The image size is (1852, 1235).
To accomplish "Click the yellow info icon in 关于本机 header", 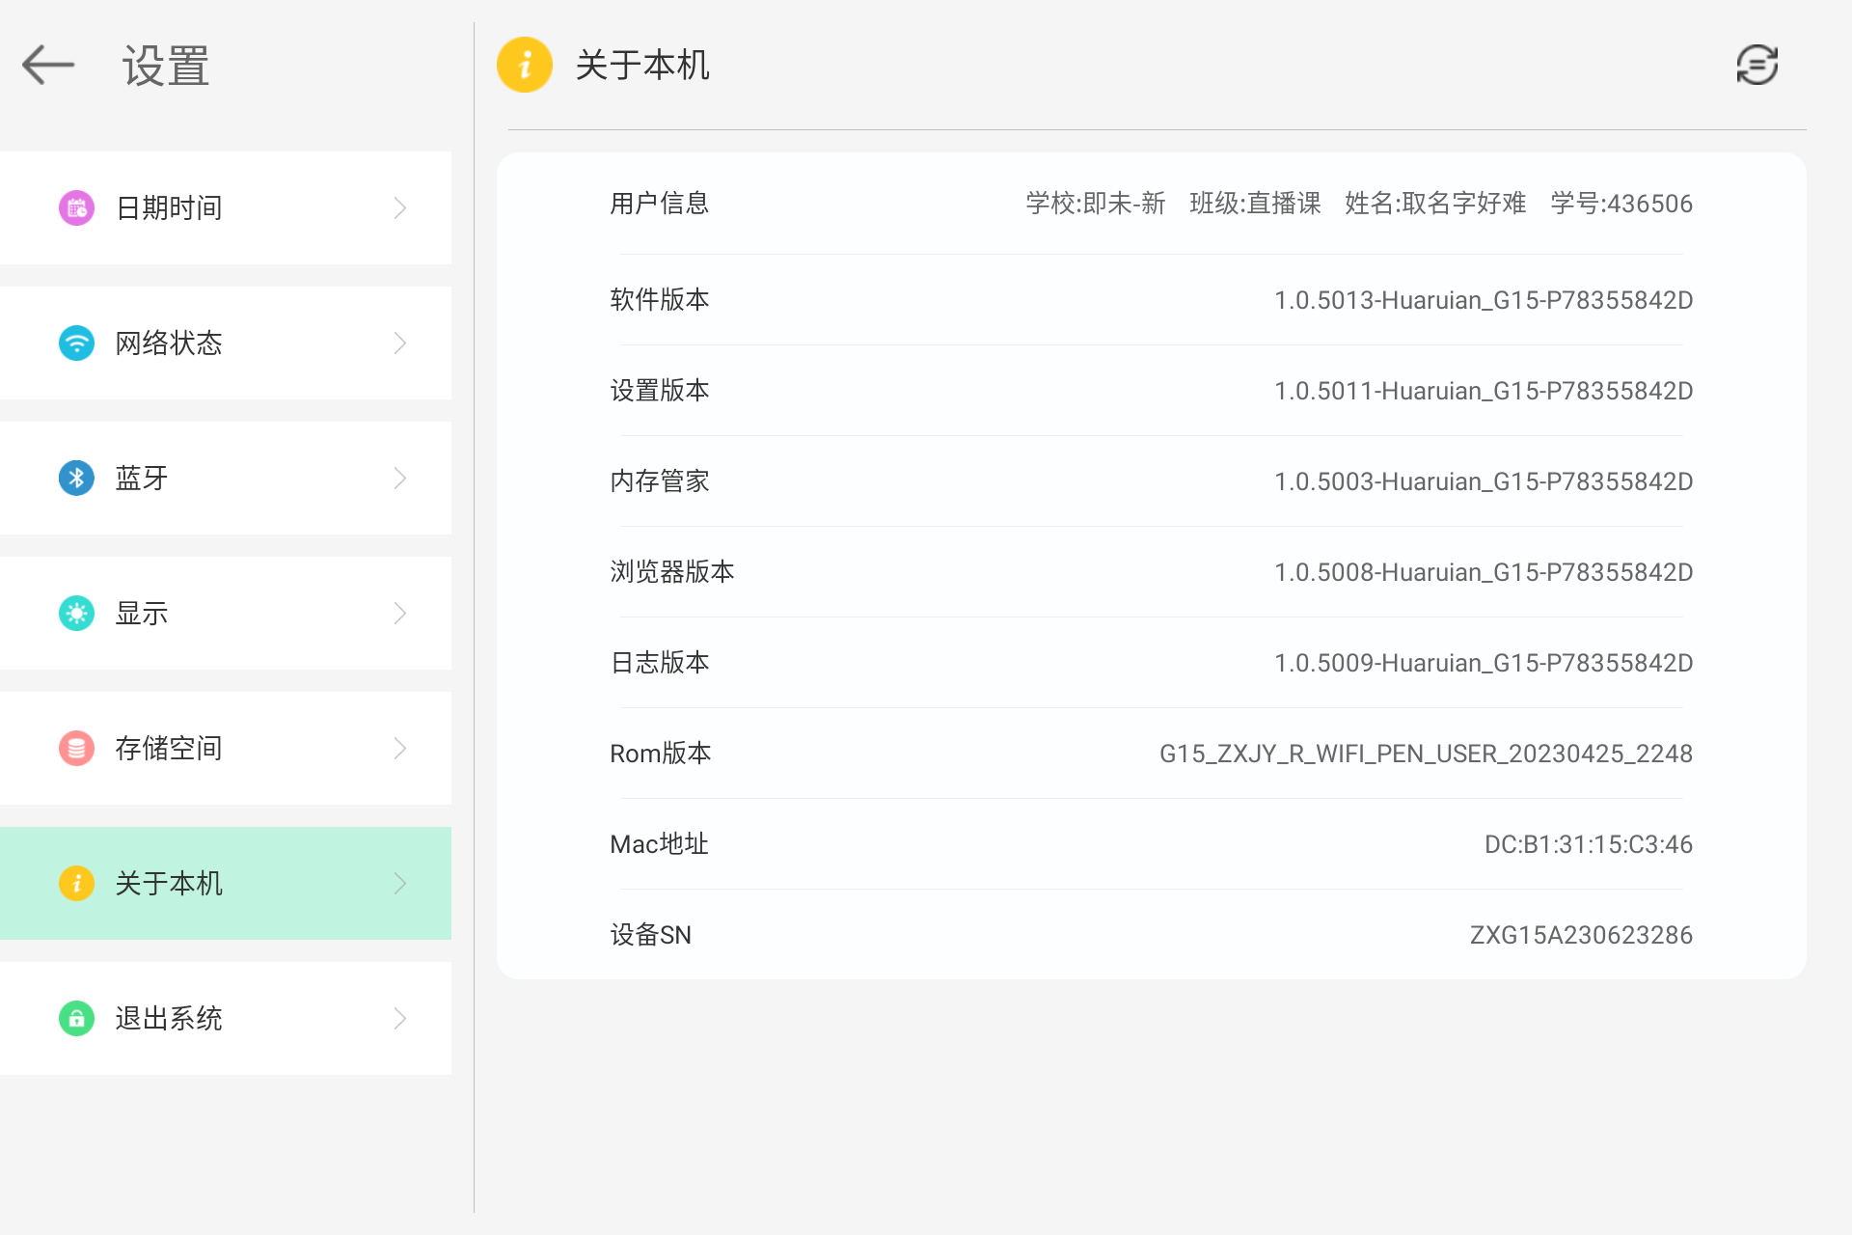I will point(524,65).
